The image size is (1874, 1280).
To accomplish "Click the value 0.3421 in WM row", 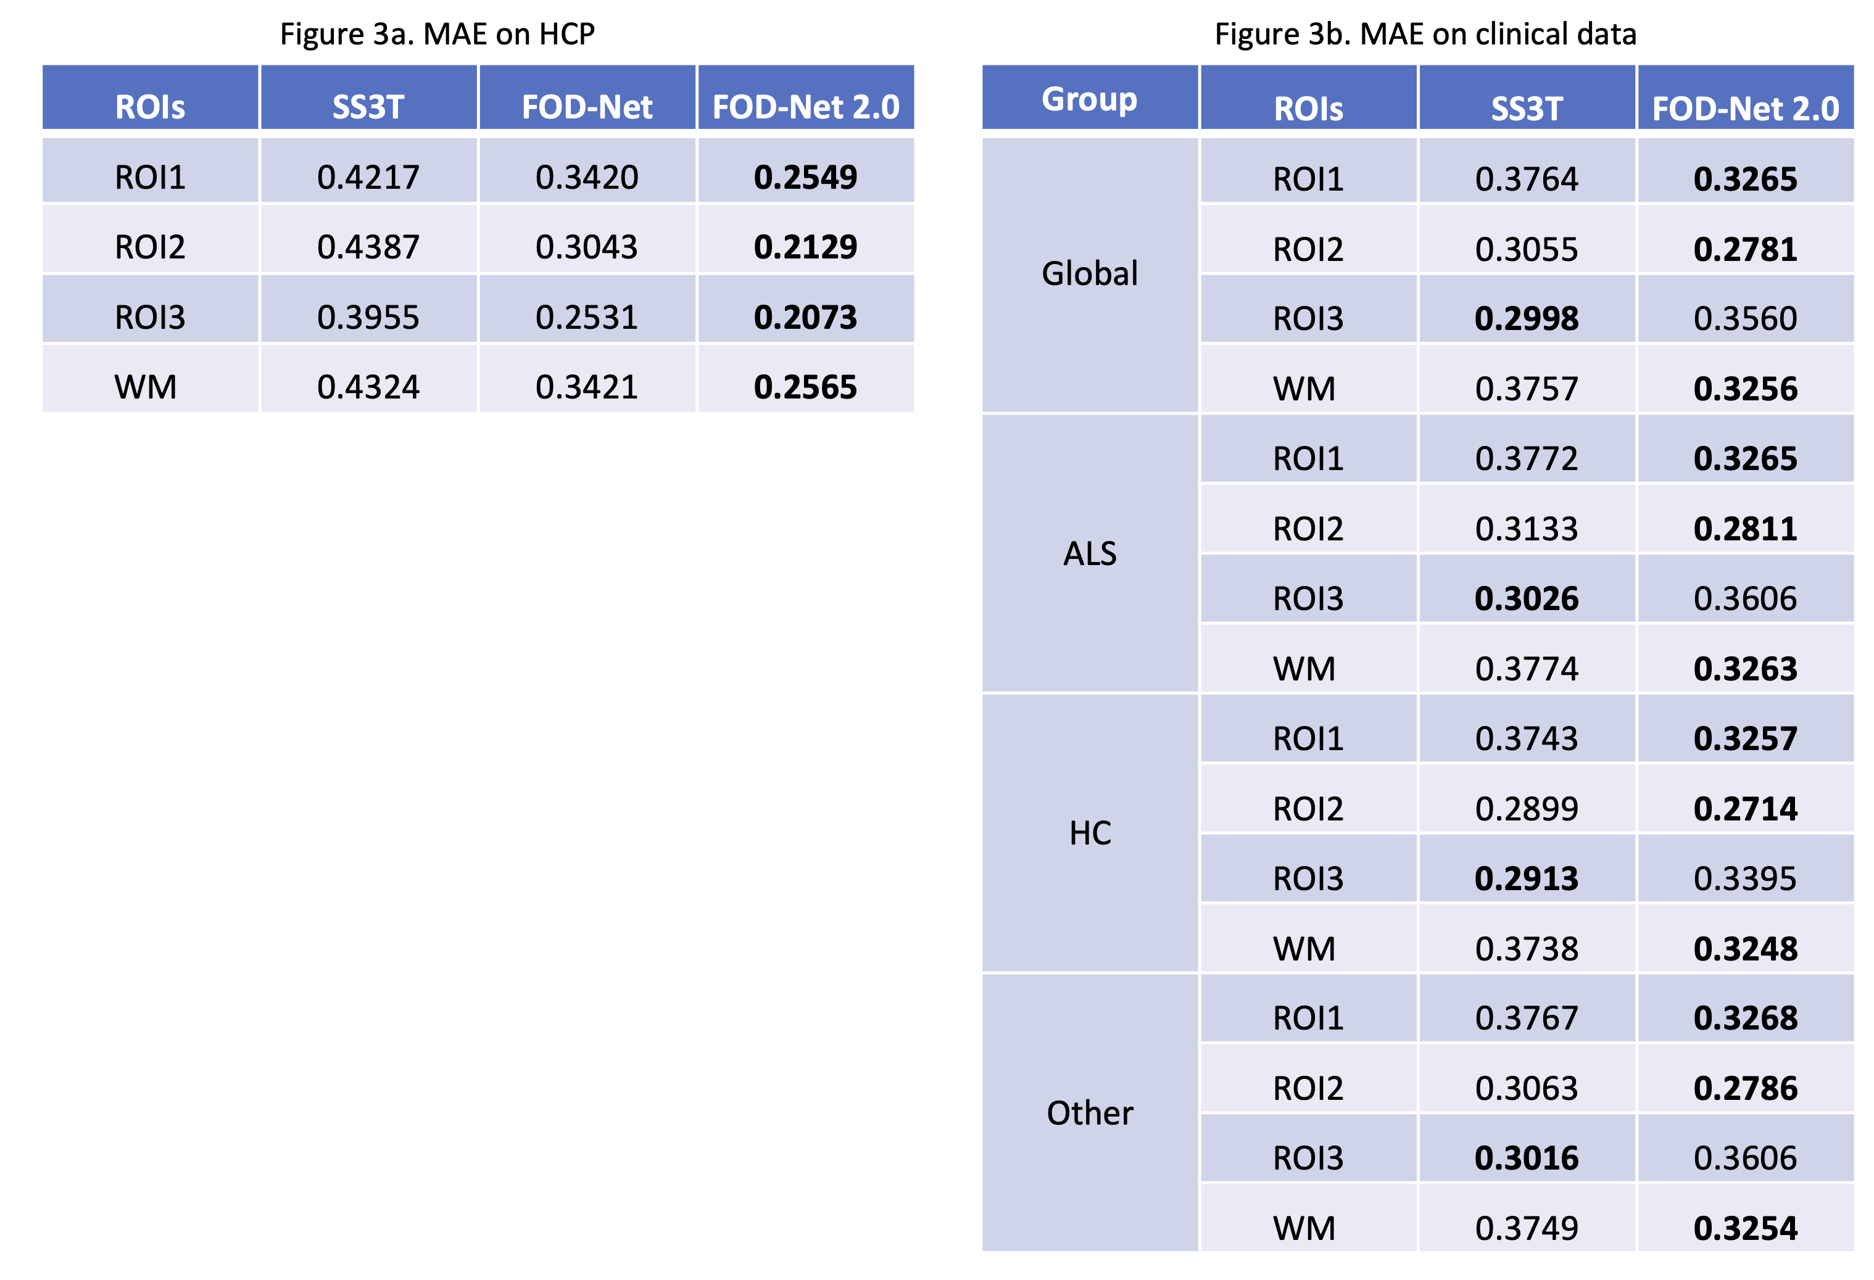I will 587,388.
